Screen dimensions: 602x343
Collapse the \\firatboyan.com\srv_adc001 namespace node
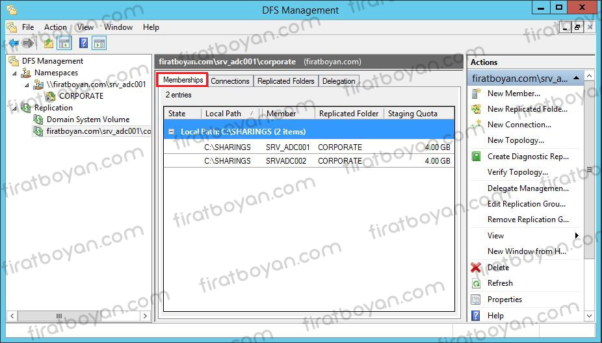pyautogui.click(x=27, y=85)
